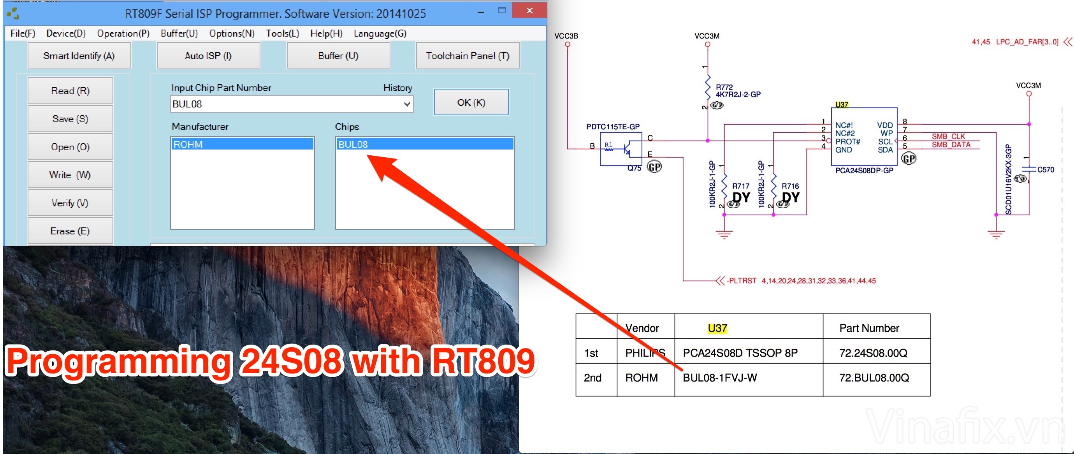Click the Auto ISP (I) button
The height and width of the screenshot is (454, 1074).
(208, 56)
